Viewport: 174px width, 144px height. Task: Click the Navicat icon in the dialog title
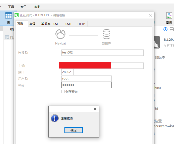point(17,15)
